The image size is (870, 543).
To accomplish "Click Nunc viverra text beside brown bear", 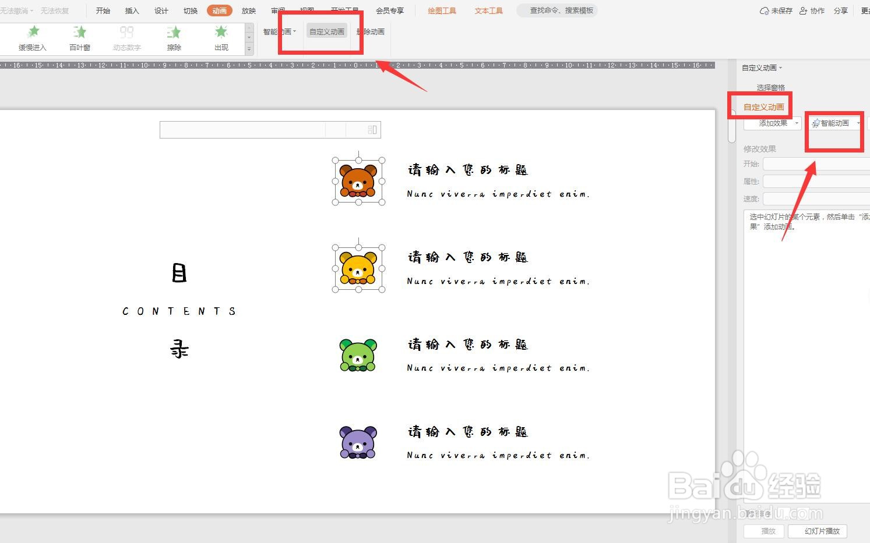I will click(x=498, y=194).
